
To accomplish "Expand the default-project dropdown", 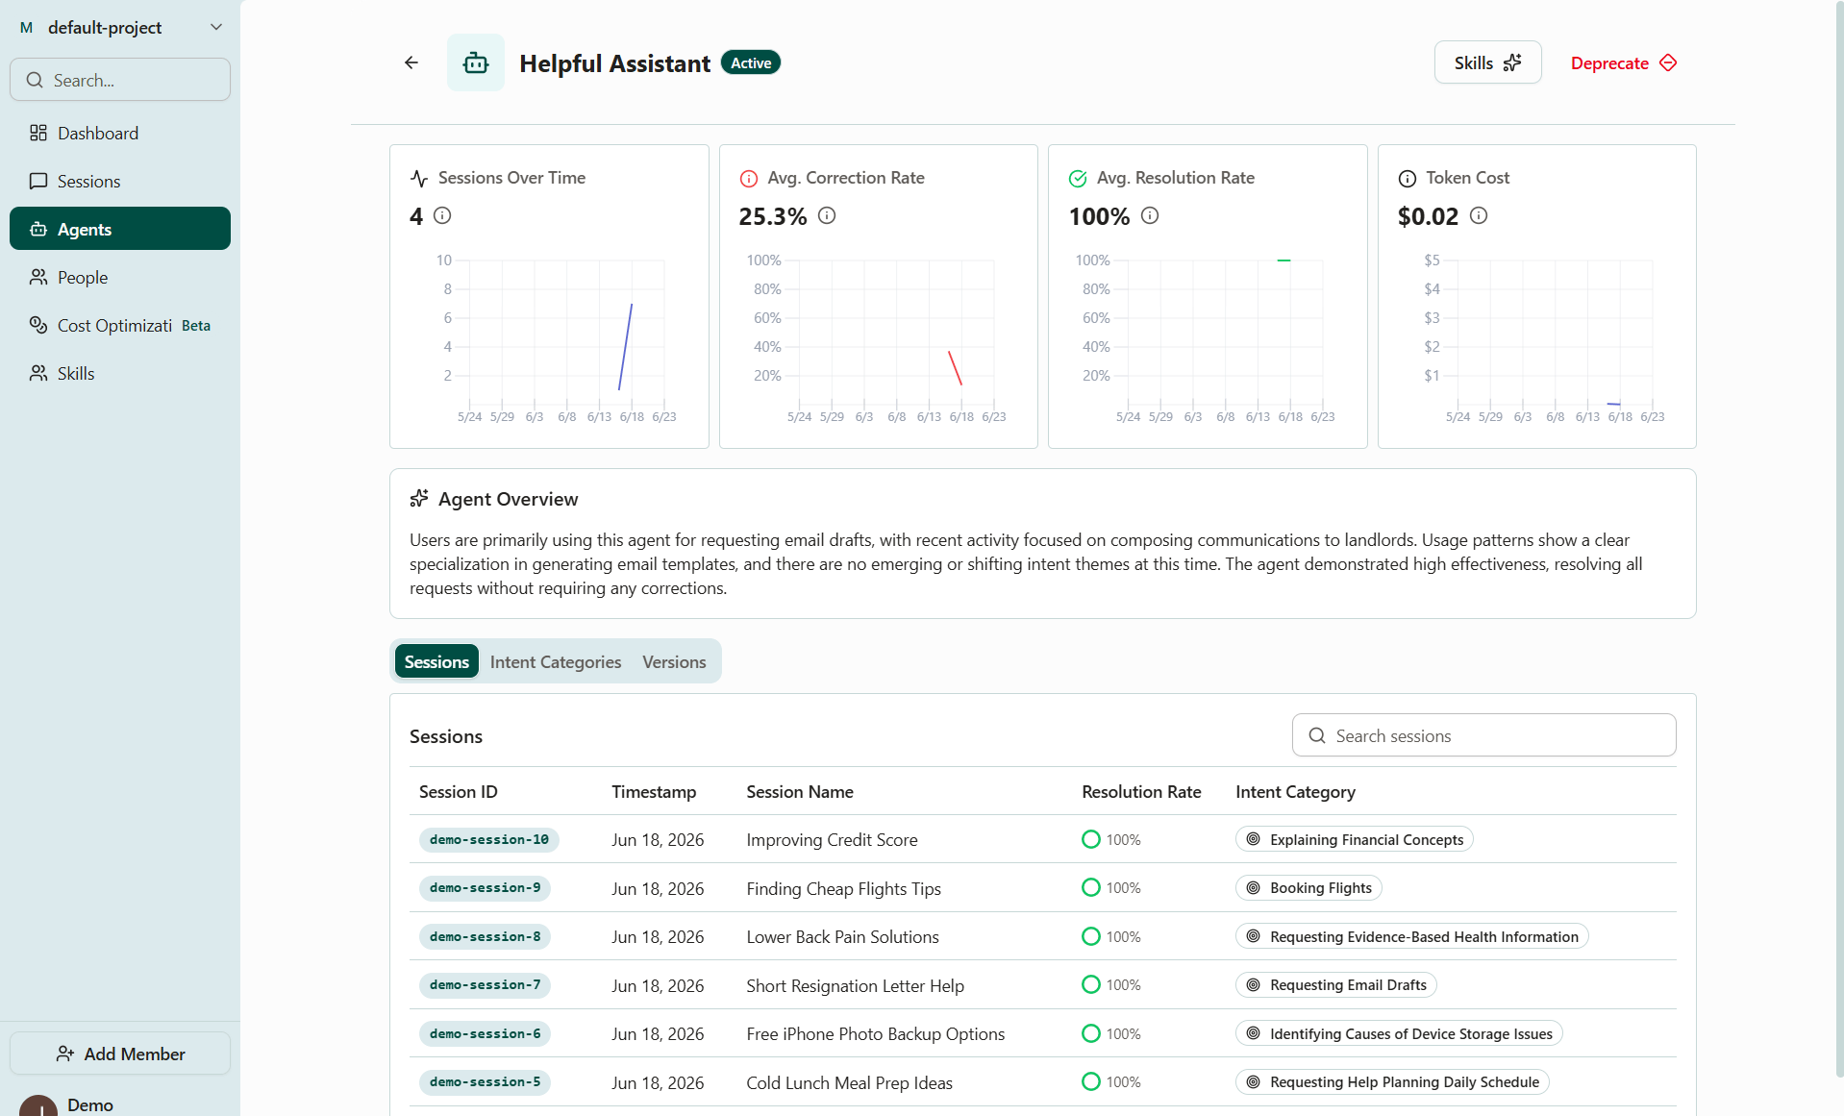I will click(x=120, y=27).
